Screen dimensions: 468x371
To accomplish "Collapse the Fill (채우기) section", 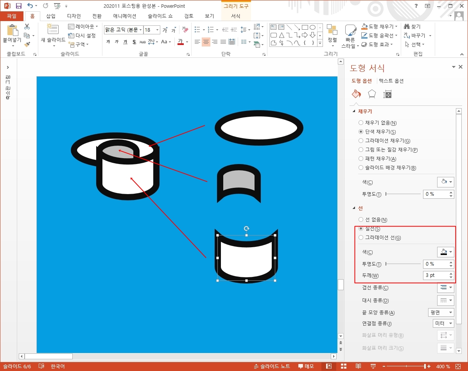I will pyautogui.click(x=354, y=111).
